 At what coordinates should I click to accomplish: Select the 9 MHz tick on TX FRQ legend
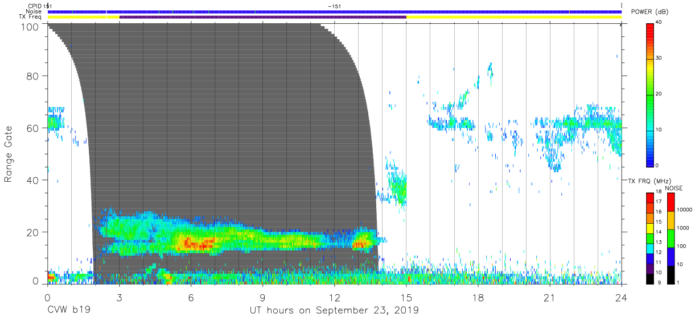tap(660, 282)
